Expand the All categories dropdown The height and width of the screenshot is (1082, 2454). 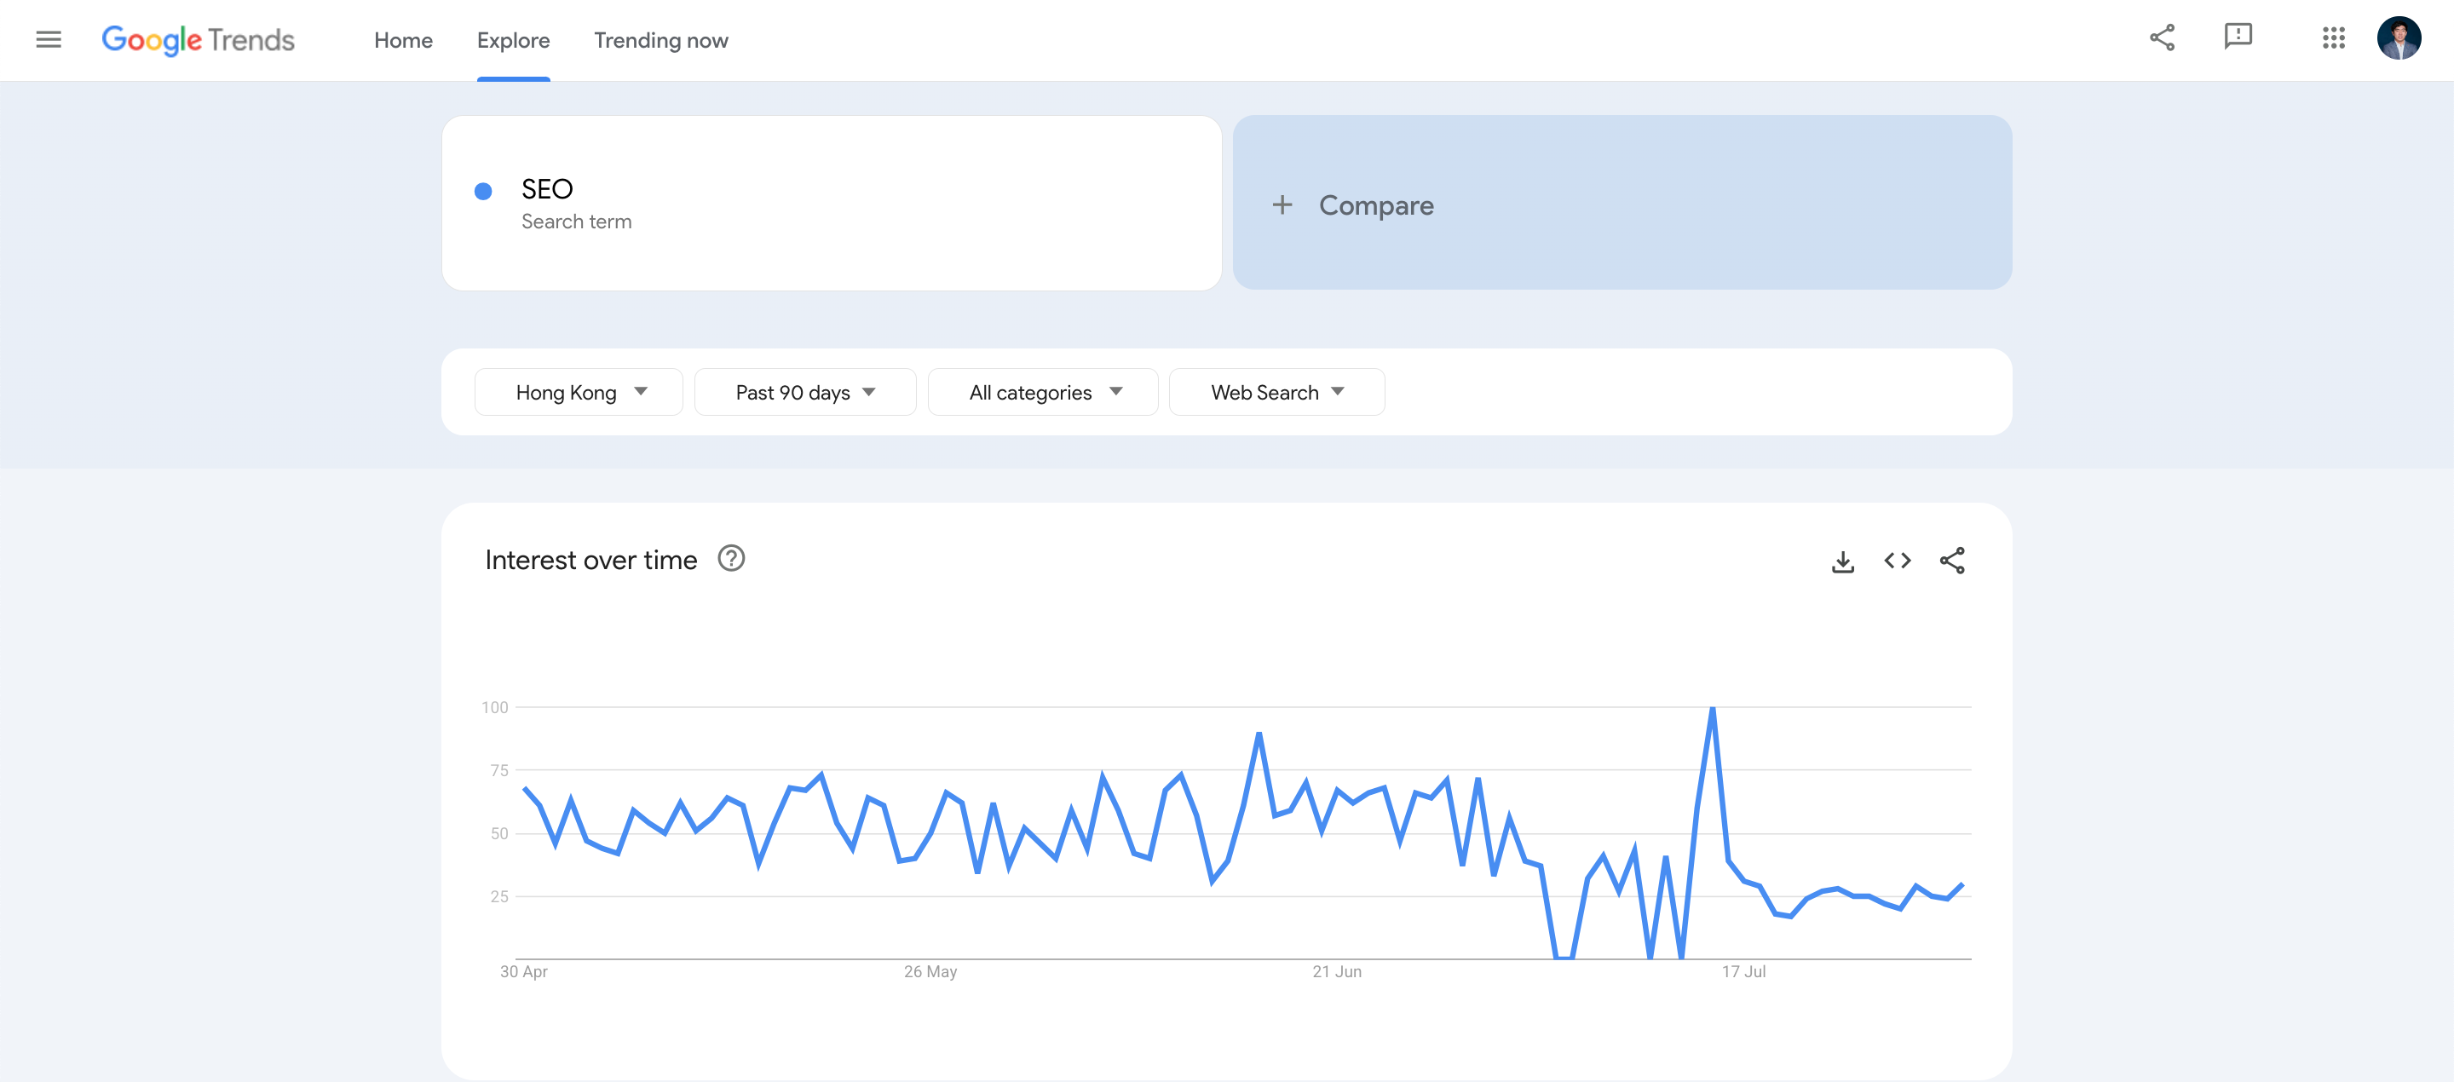pos(1042,393)
